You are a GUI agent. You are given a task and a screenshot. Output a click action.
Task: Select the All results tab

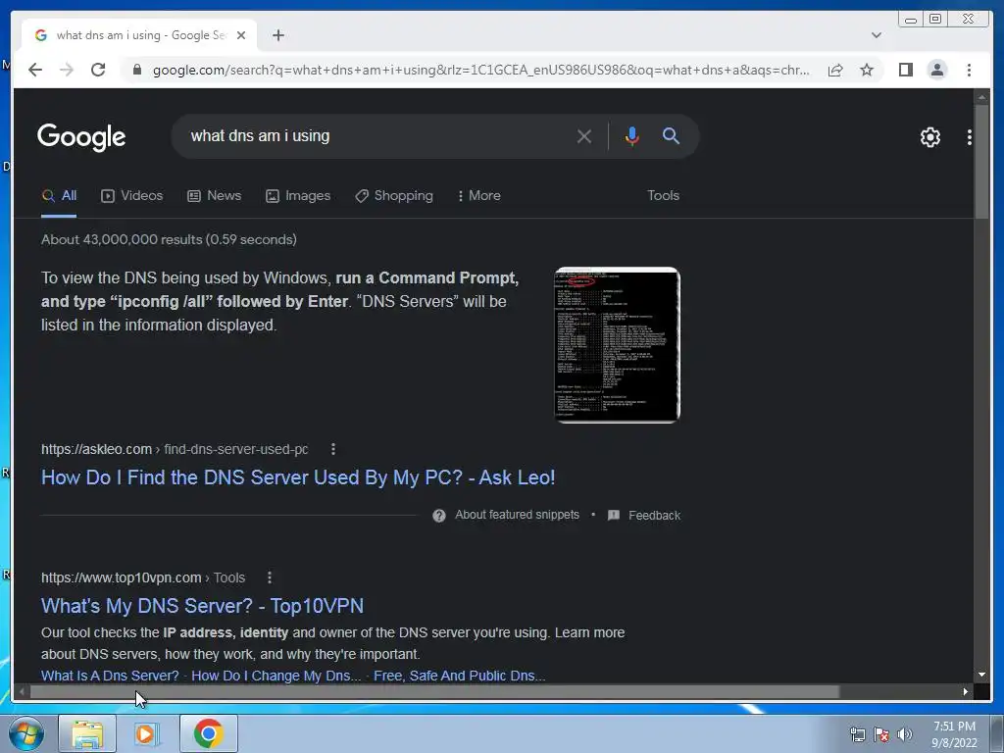pos(59,196)
